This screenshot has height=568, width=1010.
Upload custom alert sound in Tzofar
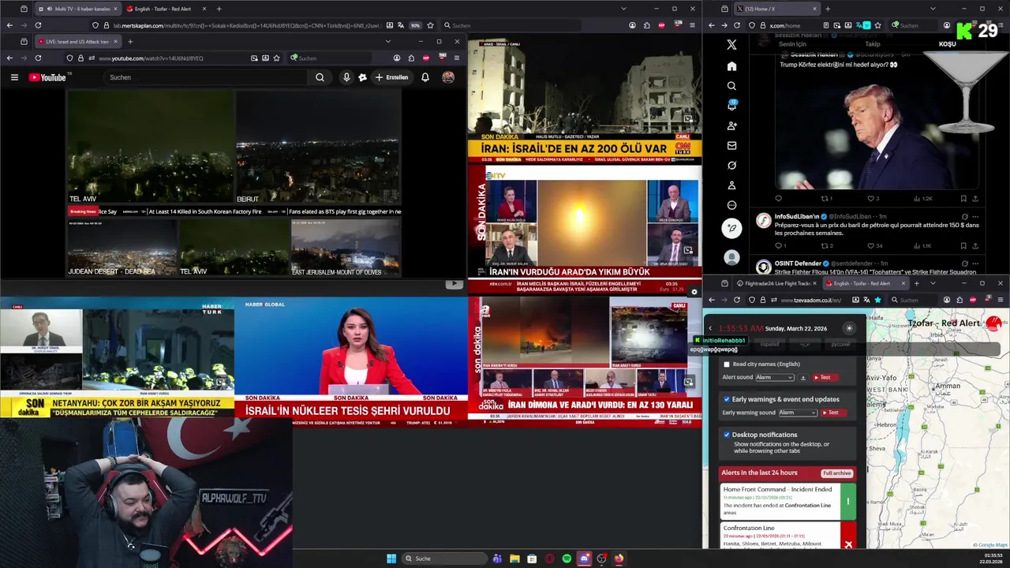(x=803, y=378)
